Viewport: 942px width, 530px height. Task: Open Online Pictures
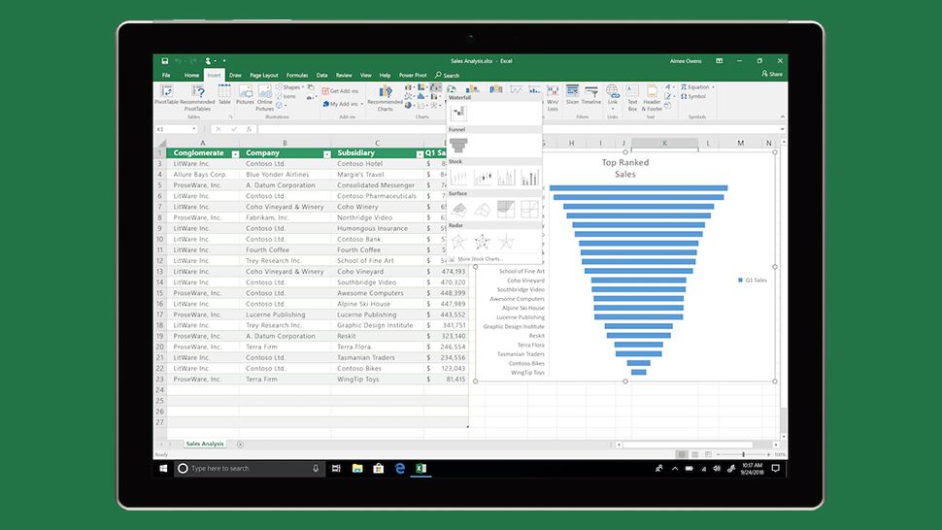265,97
